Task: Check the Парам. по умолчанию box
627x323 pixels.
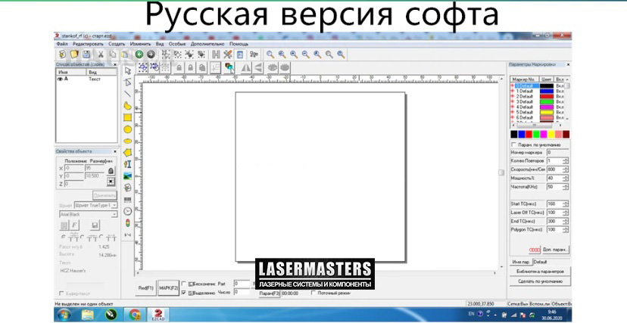Action: (x=515, y=144)
